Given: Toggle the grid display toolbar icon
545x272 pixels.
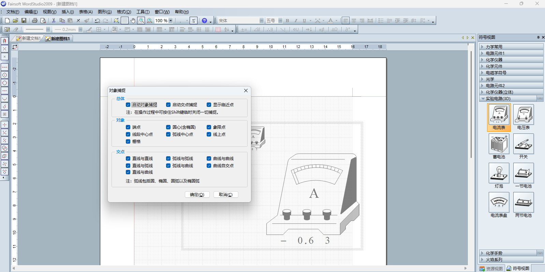Looking at the screenshot, I should pyautogui.click(x=125, y=21).
